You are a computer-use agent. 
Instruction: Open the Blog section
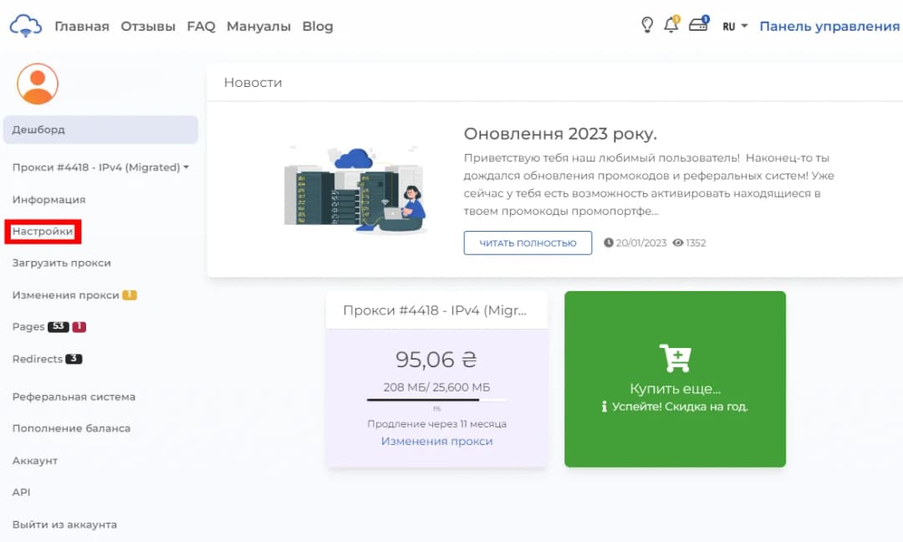pos(318,26)
